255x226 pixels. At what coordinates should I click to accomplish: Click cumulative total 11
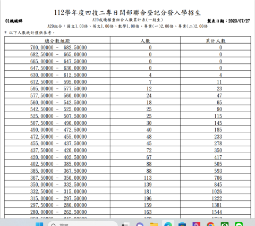point(219,82)
